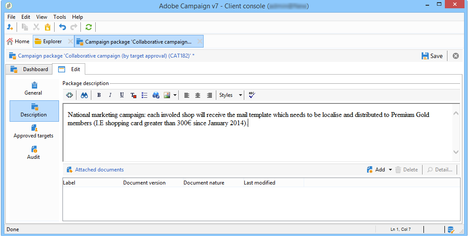
Task: Sort by the Label column header
Action: 93,183
